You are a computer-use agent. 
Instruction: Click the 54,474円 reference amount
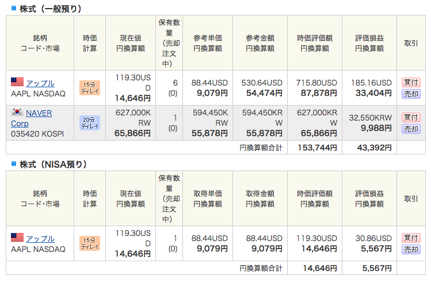coord(264,93)
